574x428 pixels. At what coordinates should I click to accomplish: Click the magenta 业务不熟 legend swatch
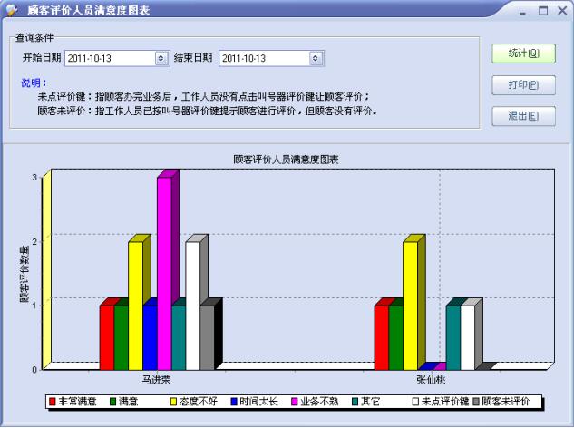point(295,400)
